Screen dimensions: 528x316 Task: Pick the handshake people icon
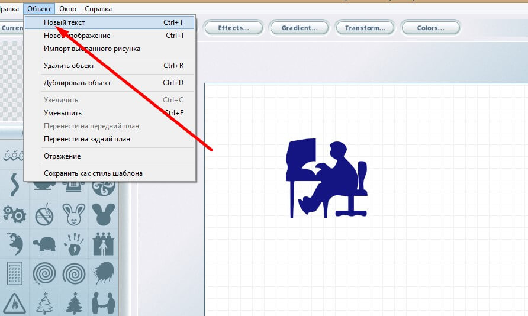104,303
